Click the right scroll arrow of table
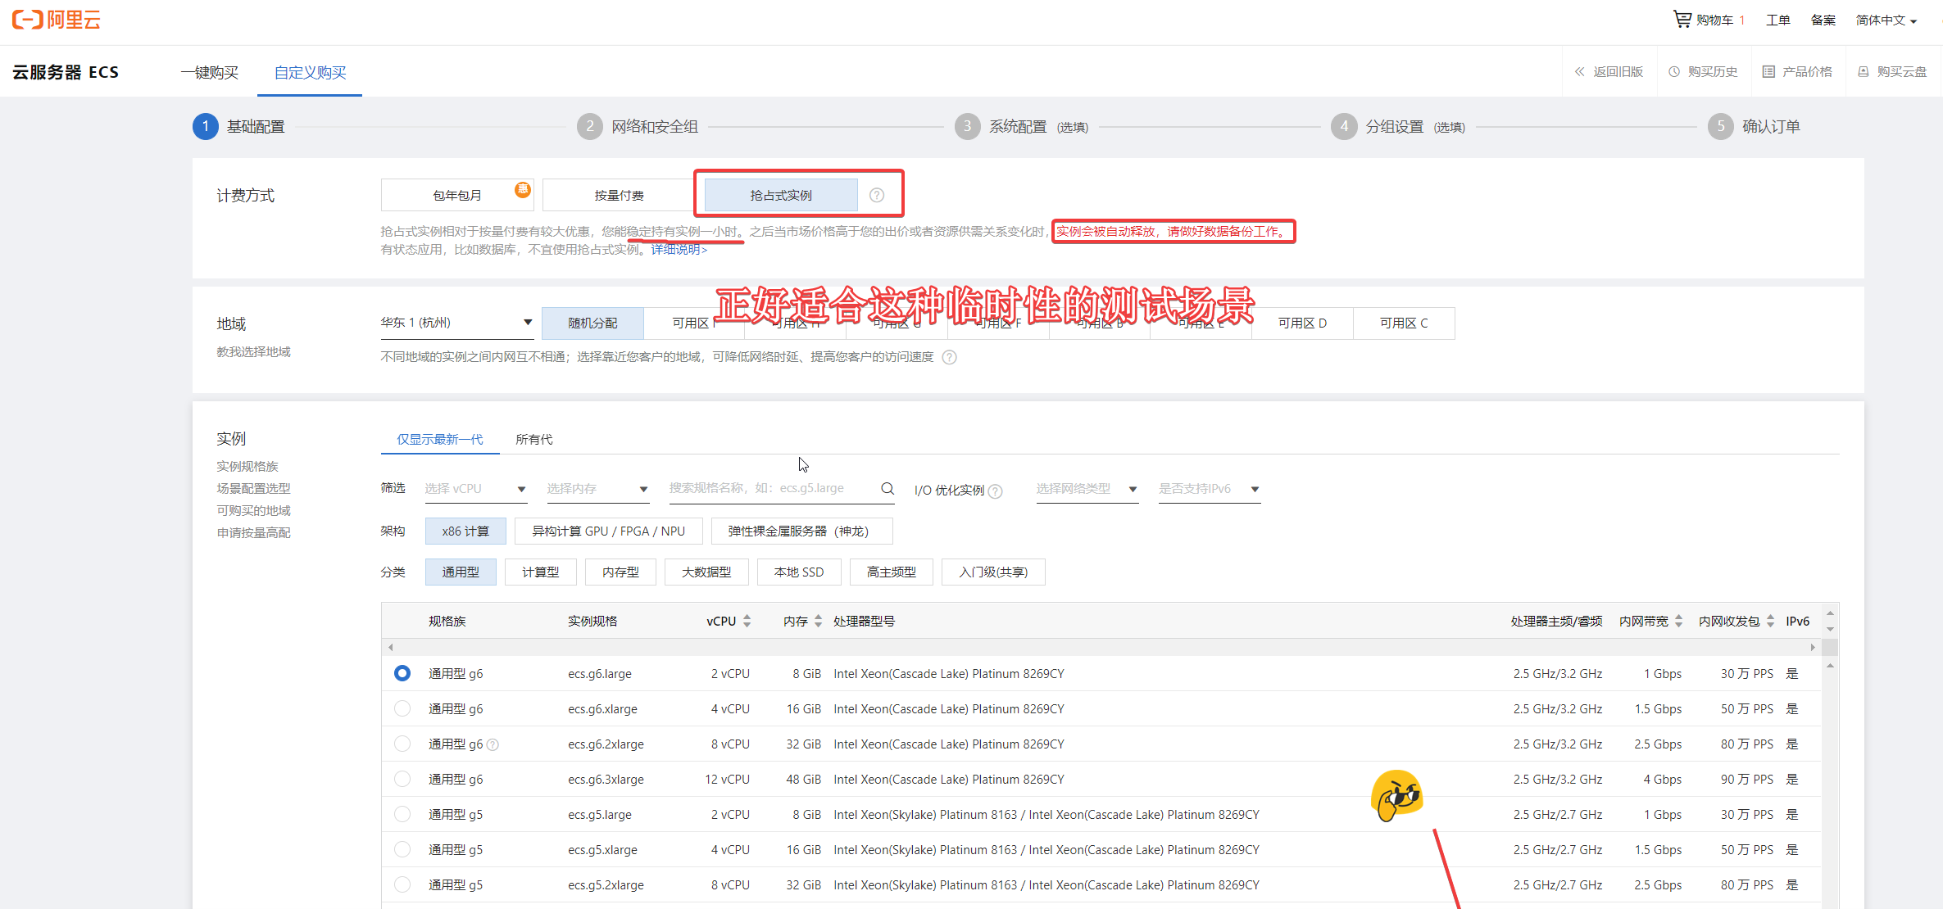The image size is (1943, 909). [1812, 647]
